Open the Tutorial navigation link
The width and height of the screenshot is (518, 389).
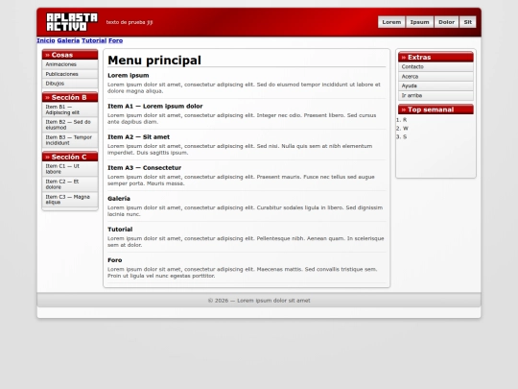click(x=94, y=40)
